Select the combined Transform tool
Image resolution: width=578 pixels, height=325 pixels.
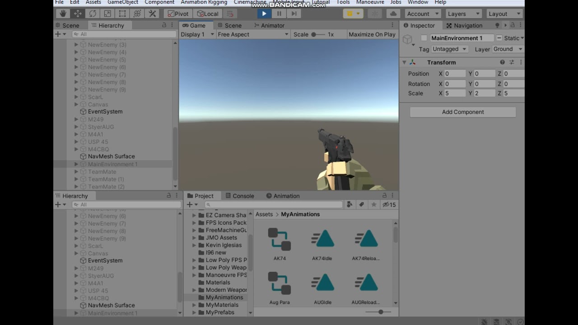(137, 14)
